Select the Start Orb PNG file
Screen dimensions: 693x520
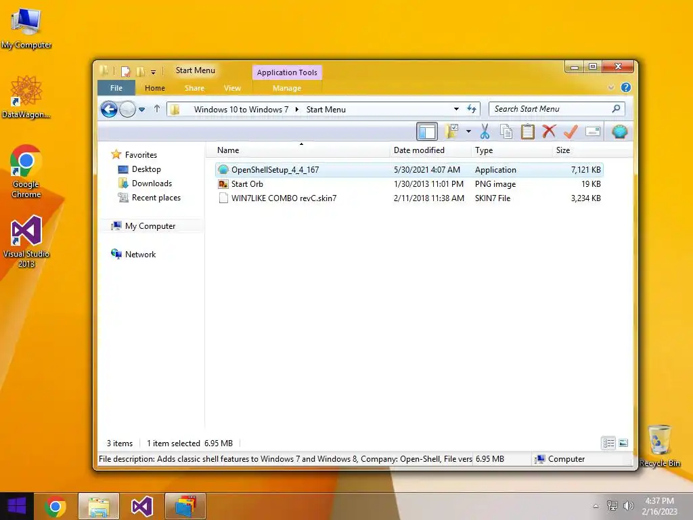pos(409,184)
